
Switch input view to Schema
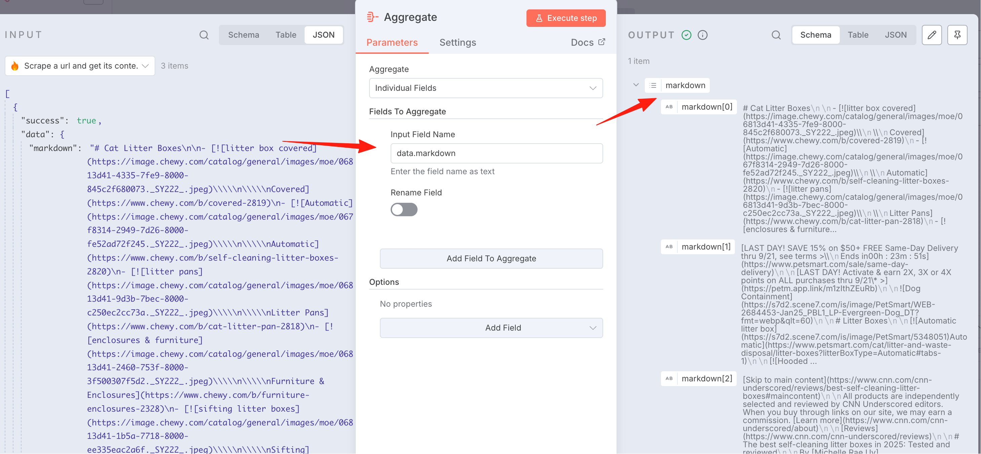(x=243, y=35)
